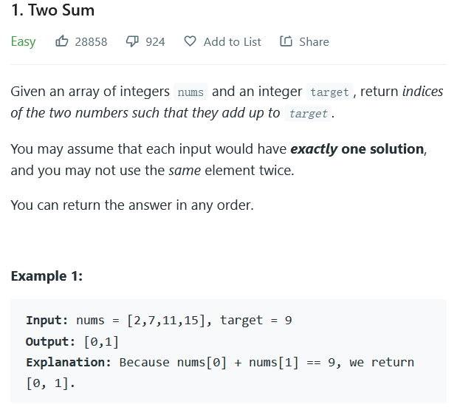
Task: Select the 924 dislikes count
Action: pyautogui.click(x=155, y=41)
